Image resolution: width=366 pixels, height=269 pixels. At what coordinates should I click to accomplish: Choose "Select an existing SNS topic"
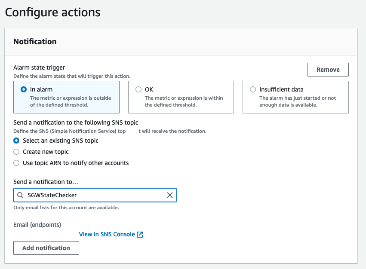(16, 141)
